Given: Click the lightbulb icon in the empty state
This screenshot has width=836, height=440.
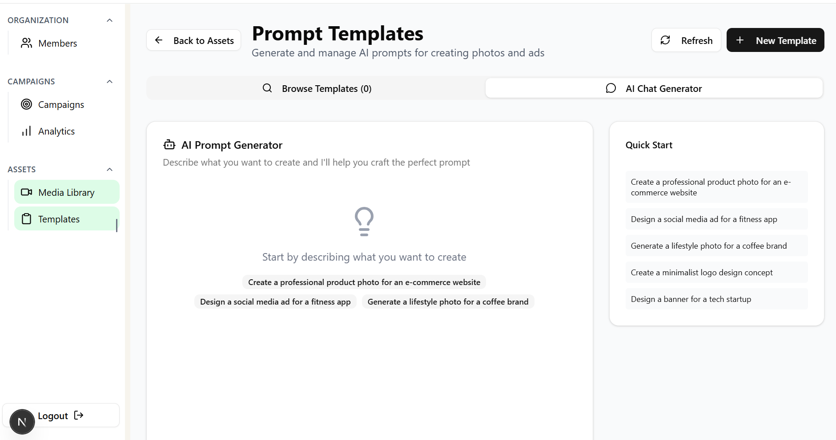Looking at the screenshot, I should 364,221.
